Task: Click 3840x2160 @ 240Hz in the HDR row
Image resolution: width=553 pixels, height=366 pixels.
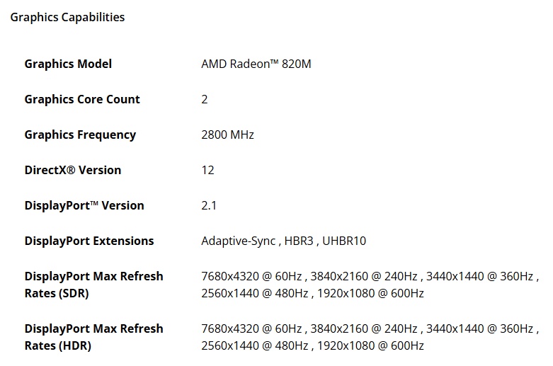Action: (362, 328)
